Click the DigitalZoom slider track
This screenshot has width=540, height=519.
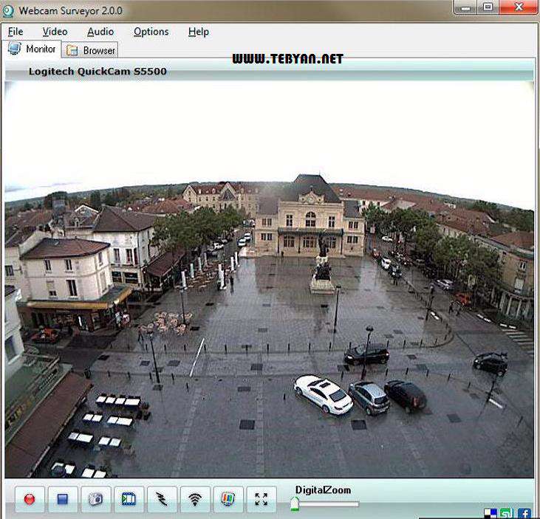327,504
